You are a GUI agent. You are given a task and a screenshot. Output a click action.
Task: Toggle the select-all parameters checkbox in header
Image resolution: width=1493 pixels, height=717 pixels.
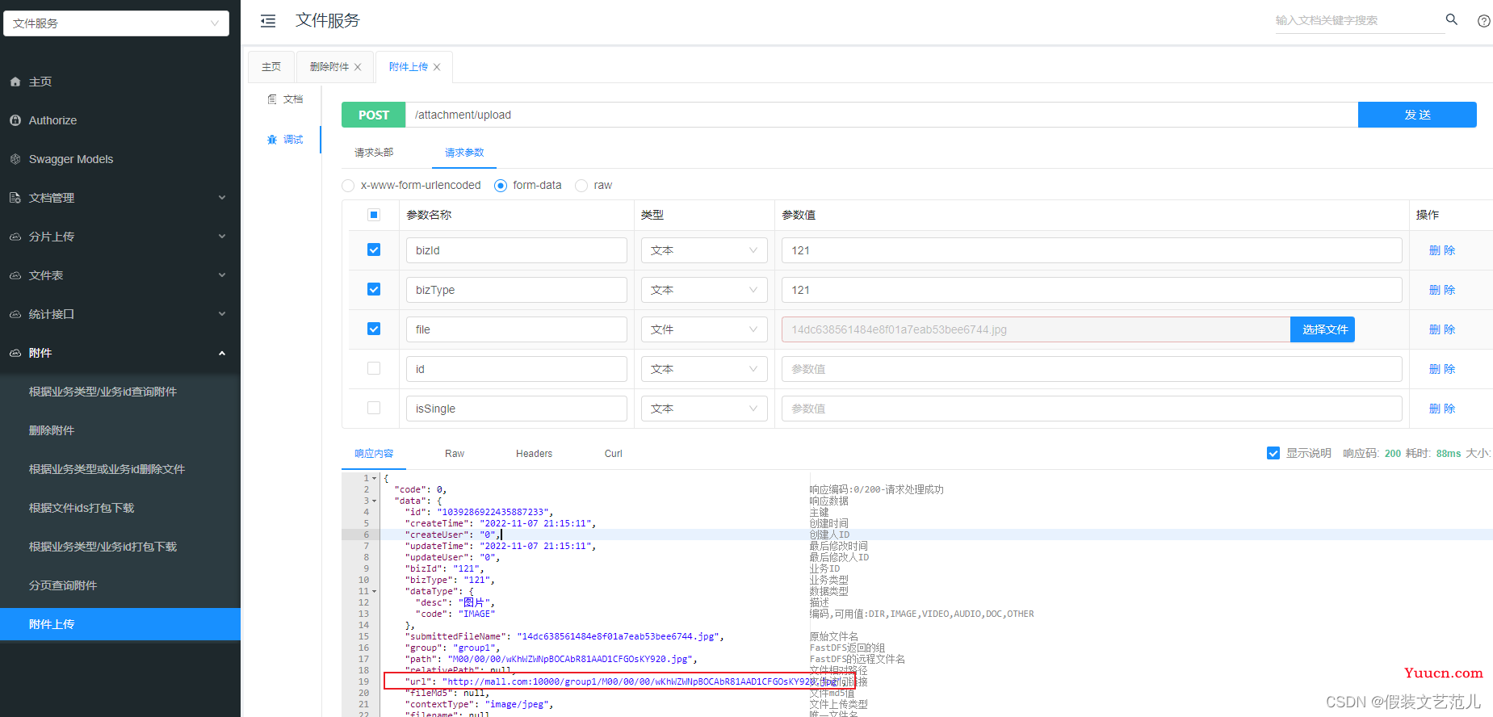click(374, 215)
